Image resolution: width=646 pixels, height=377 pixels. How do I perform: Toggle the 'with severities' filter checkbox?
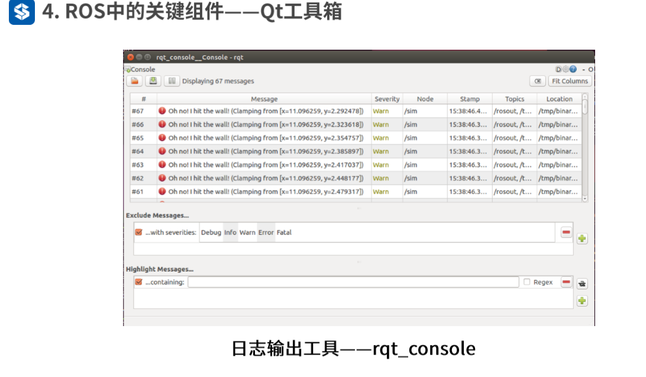[139, 233]
